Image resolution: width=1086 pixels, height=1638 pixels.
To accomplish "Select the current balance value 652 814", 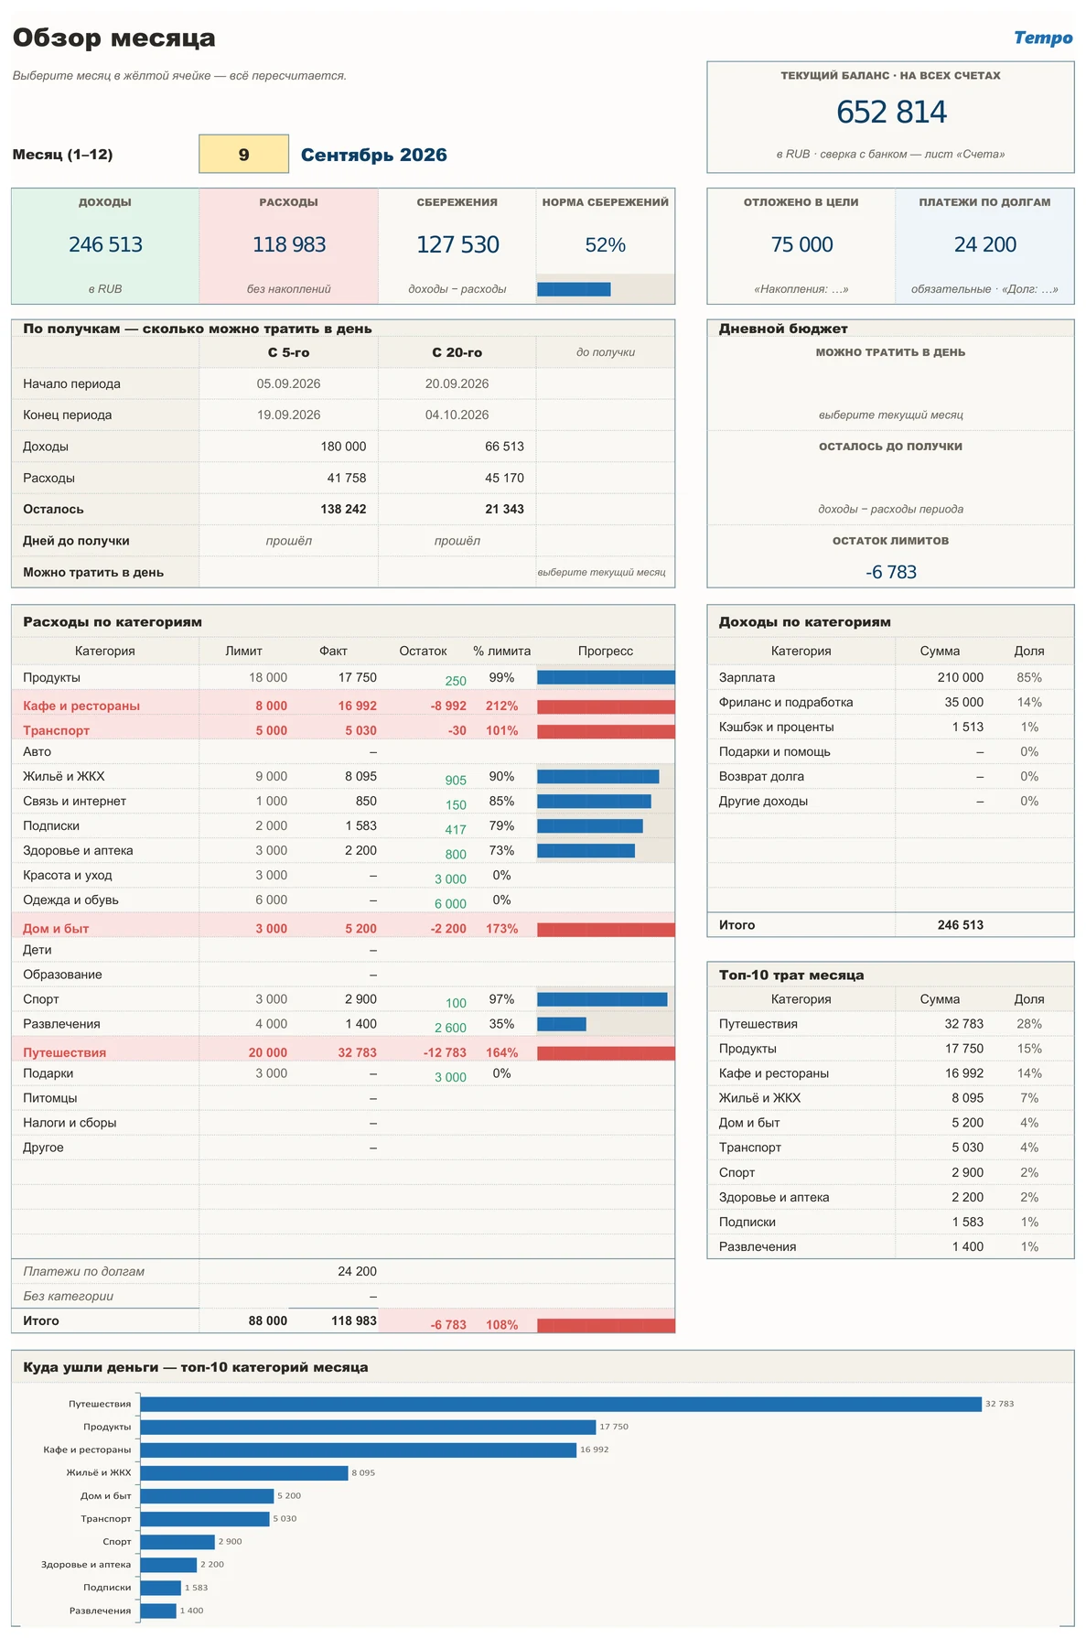I will pyautogui.click(x=891, y=112).
